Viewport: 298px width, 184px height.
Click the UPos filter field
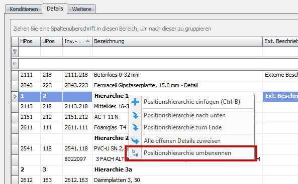pyautogui.click(x=51, y=52)
